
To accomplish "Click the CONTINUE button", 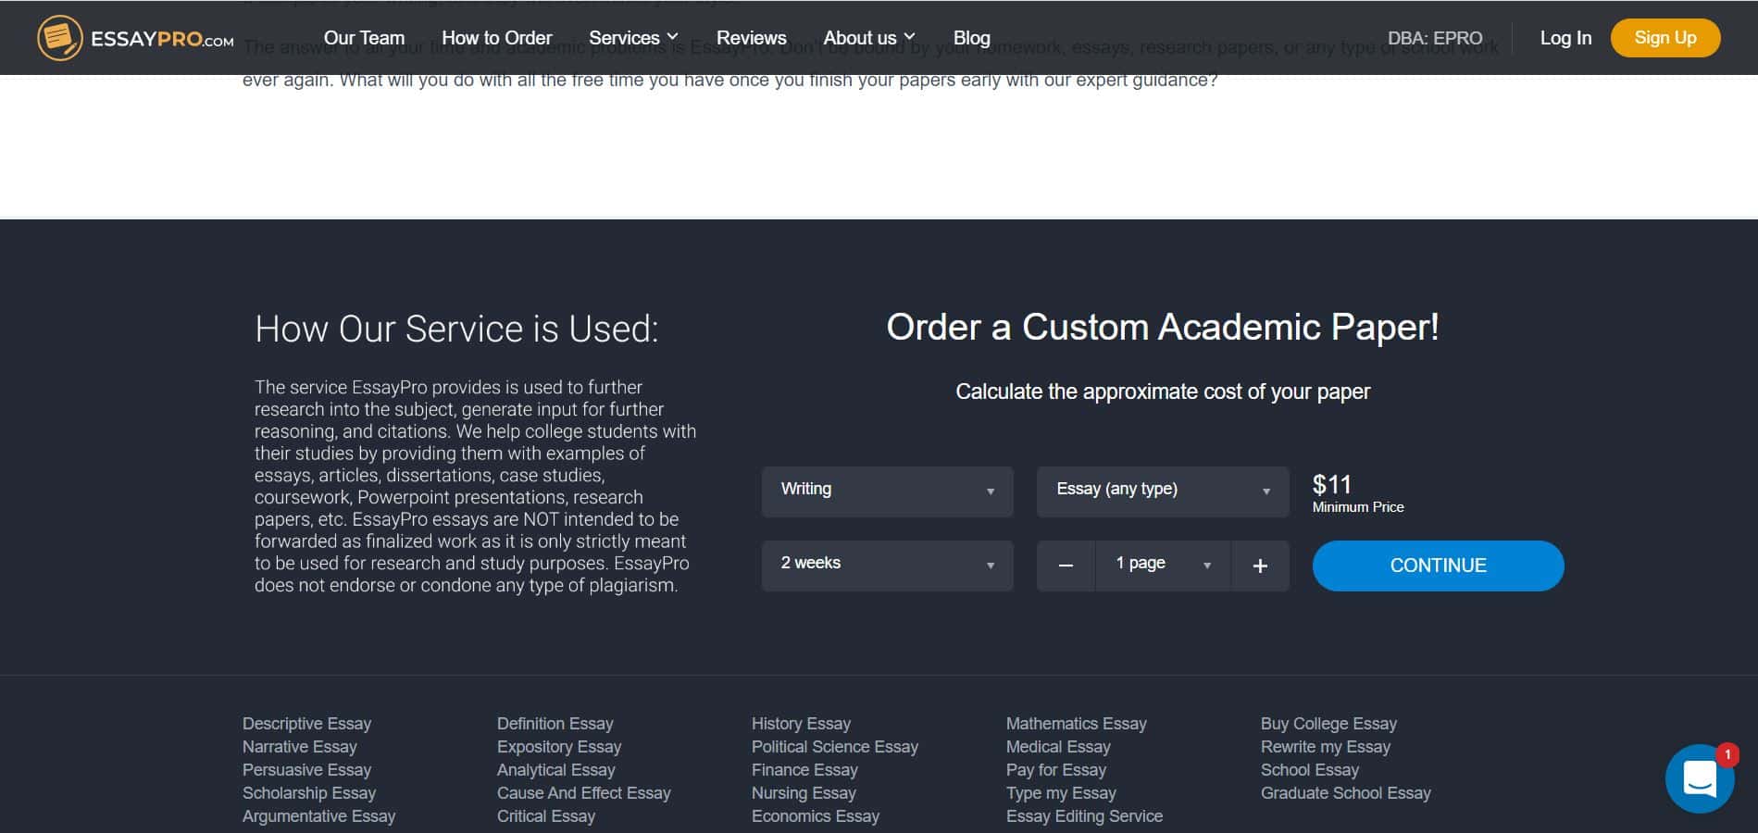I will [x=1438, y=566].
